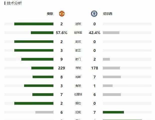Viewport: 155px width, 120px height.
Task: Open the 切尔西 team name link
Action: [x=108, y=14]
